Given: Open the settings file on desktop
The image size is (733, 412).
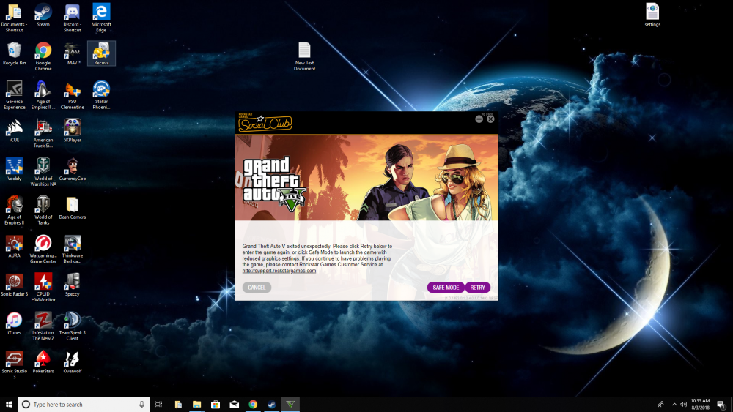Looking at the screenshot, I should coord(652,15).
